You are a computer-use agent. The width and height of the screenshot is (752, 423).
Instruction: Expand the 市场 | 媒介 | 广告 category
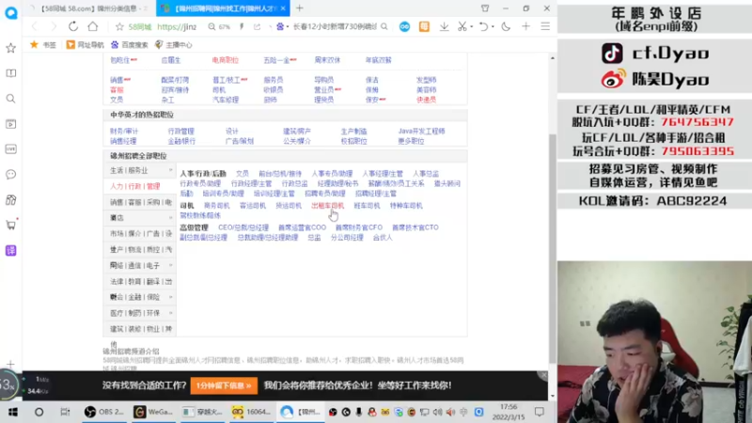139,233
